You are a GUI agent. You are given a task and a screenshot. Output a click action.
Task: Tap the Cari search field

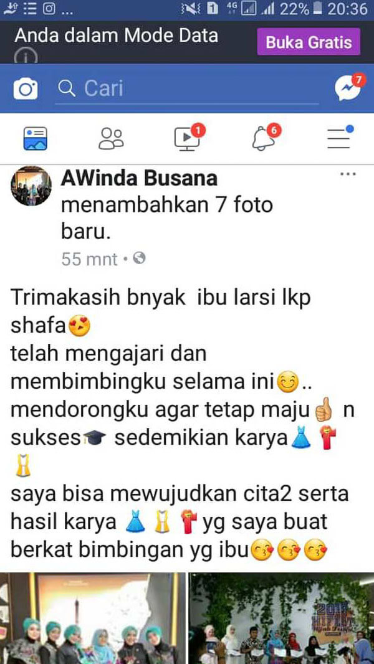(187, 89)
